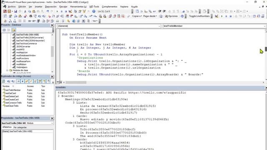
Task: Open the Herramientas menu
Action: [x=78, y=7]
